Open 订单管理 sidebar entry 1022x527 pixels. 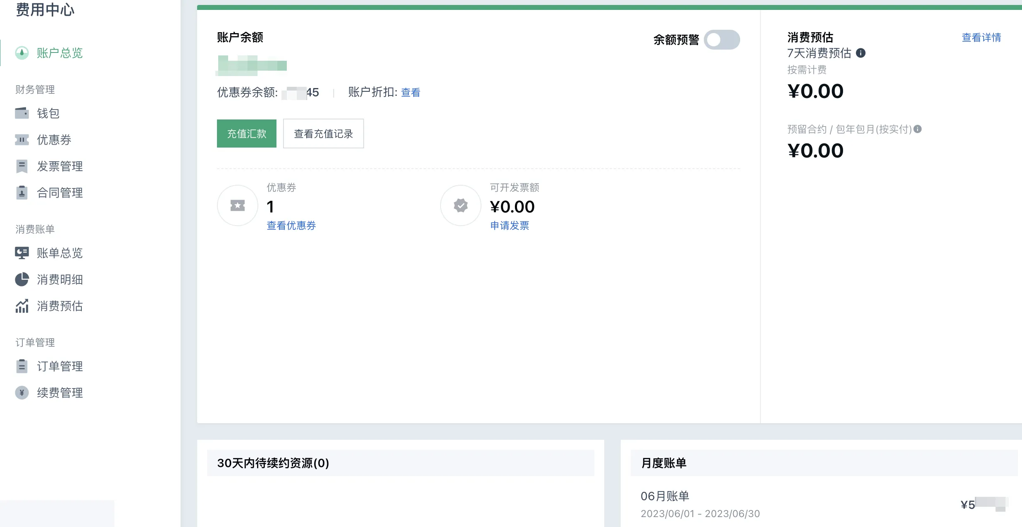point(60,366)
